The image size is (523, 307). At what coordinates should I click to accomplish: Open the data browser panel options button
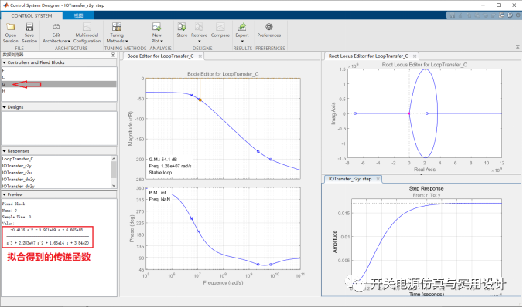point(113,55)
